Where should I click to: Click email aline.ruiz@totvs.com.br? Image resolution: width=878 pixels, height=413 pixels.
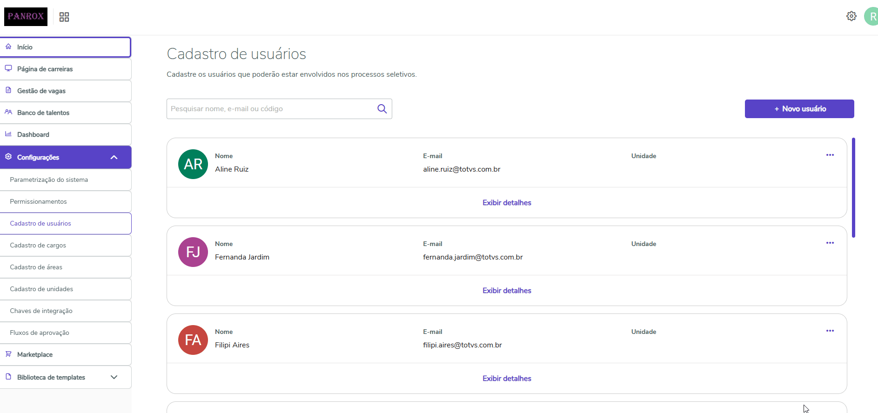(x=462, y=169)
